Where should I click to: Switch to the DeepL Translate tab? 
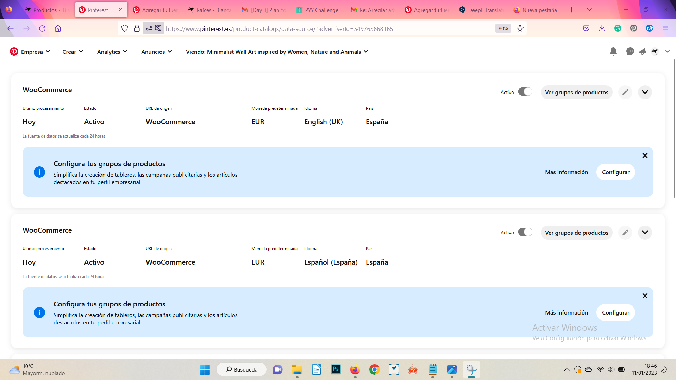coord(482,10)
